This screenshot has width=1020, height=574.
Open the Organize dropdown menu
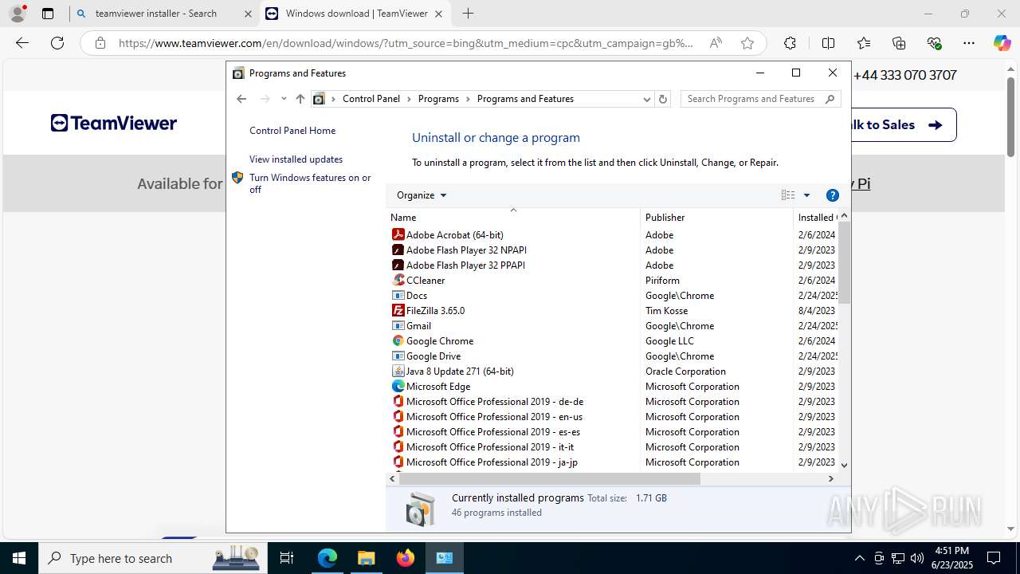pos(422,195)
